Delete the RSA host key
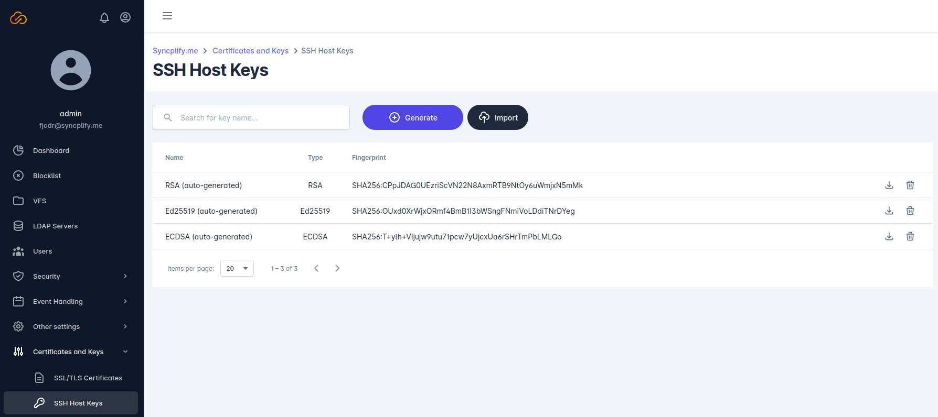938x417 pixels. 910,185
